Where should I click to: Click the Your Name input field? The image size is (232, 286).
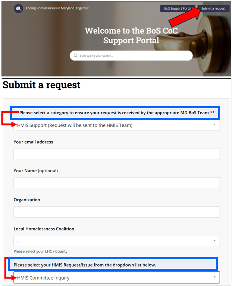tap(116, 183)
